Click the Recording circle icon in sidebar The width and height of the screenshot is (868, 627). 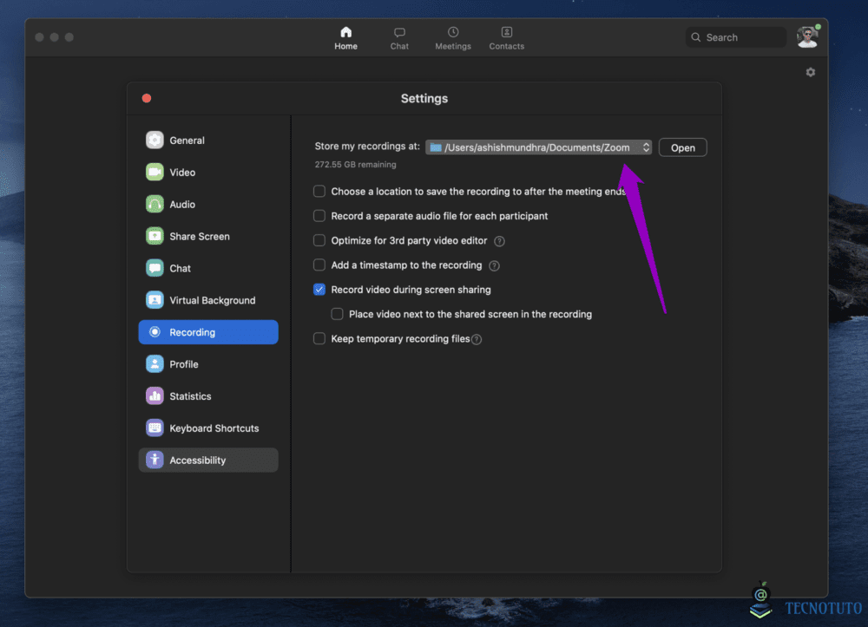(155, 332)
